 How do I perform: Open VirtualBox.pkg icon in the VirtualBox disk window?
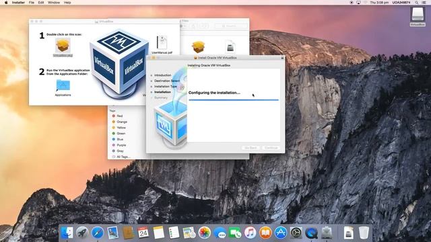coord(63,45)
